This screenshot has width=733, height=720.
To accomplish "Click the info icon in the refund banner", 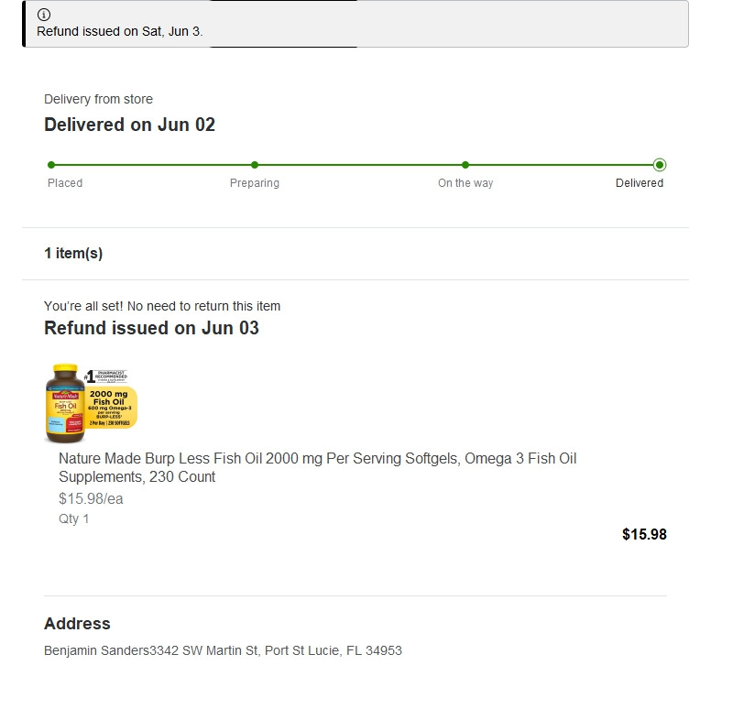I will coord(44,15).
